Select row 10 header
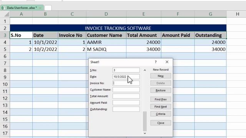 (5, 84)
